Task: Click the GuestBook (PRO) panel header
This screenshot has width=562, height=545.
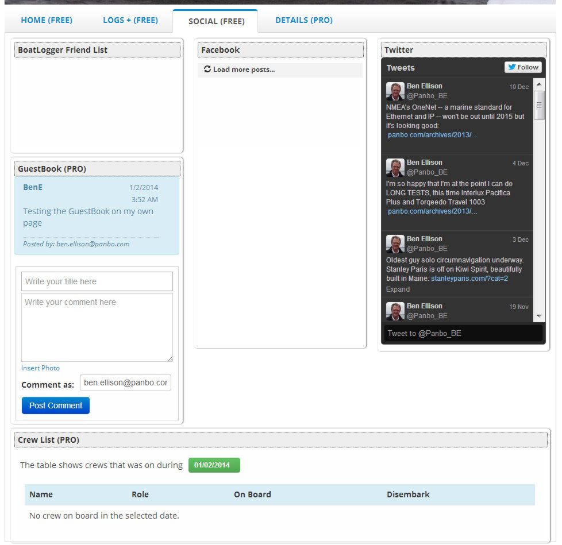Action: click(x=97, y=169)
